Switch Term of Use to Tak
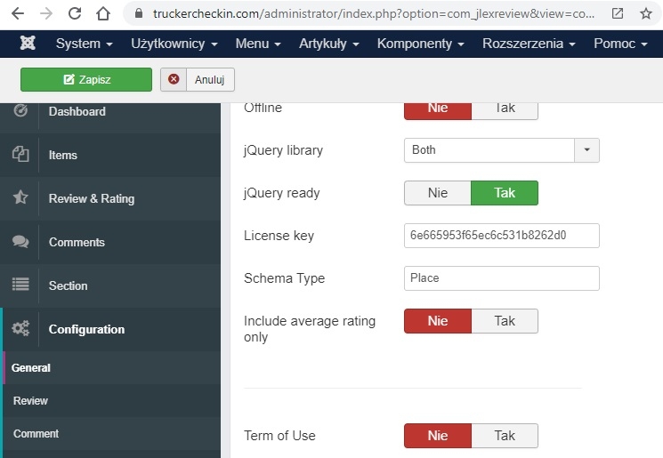 [x=505, y=436]
